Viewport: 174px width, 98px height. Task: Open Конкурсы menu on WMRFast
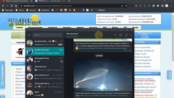pyautogui.click(x=93, y=27)
